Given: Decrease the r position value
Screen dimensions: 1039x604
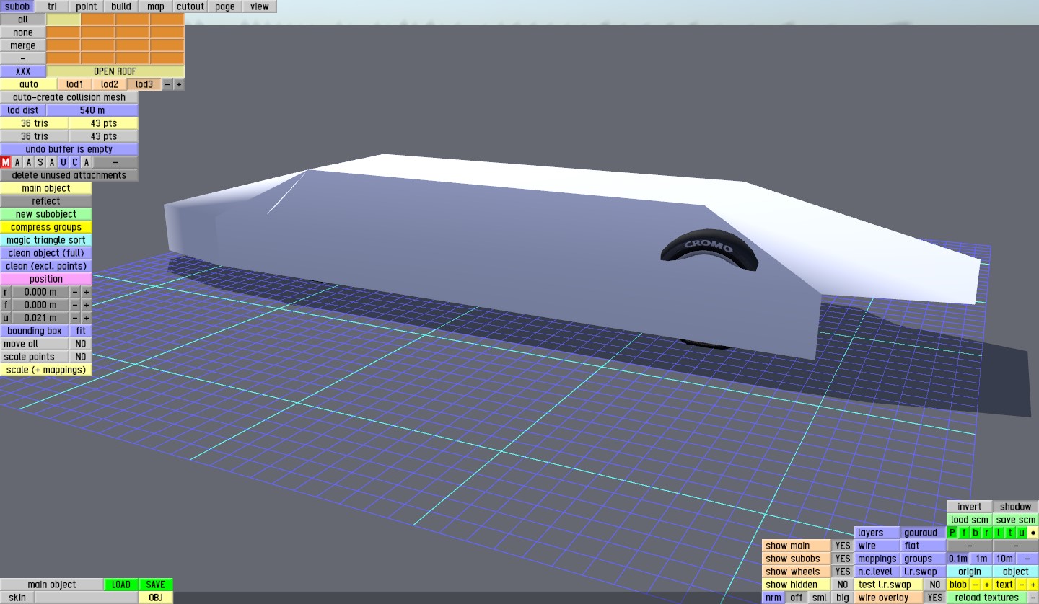Looking at the screenshot, I should [74, 292].
